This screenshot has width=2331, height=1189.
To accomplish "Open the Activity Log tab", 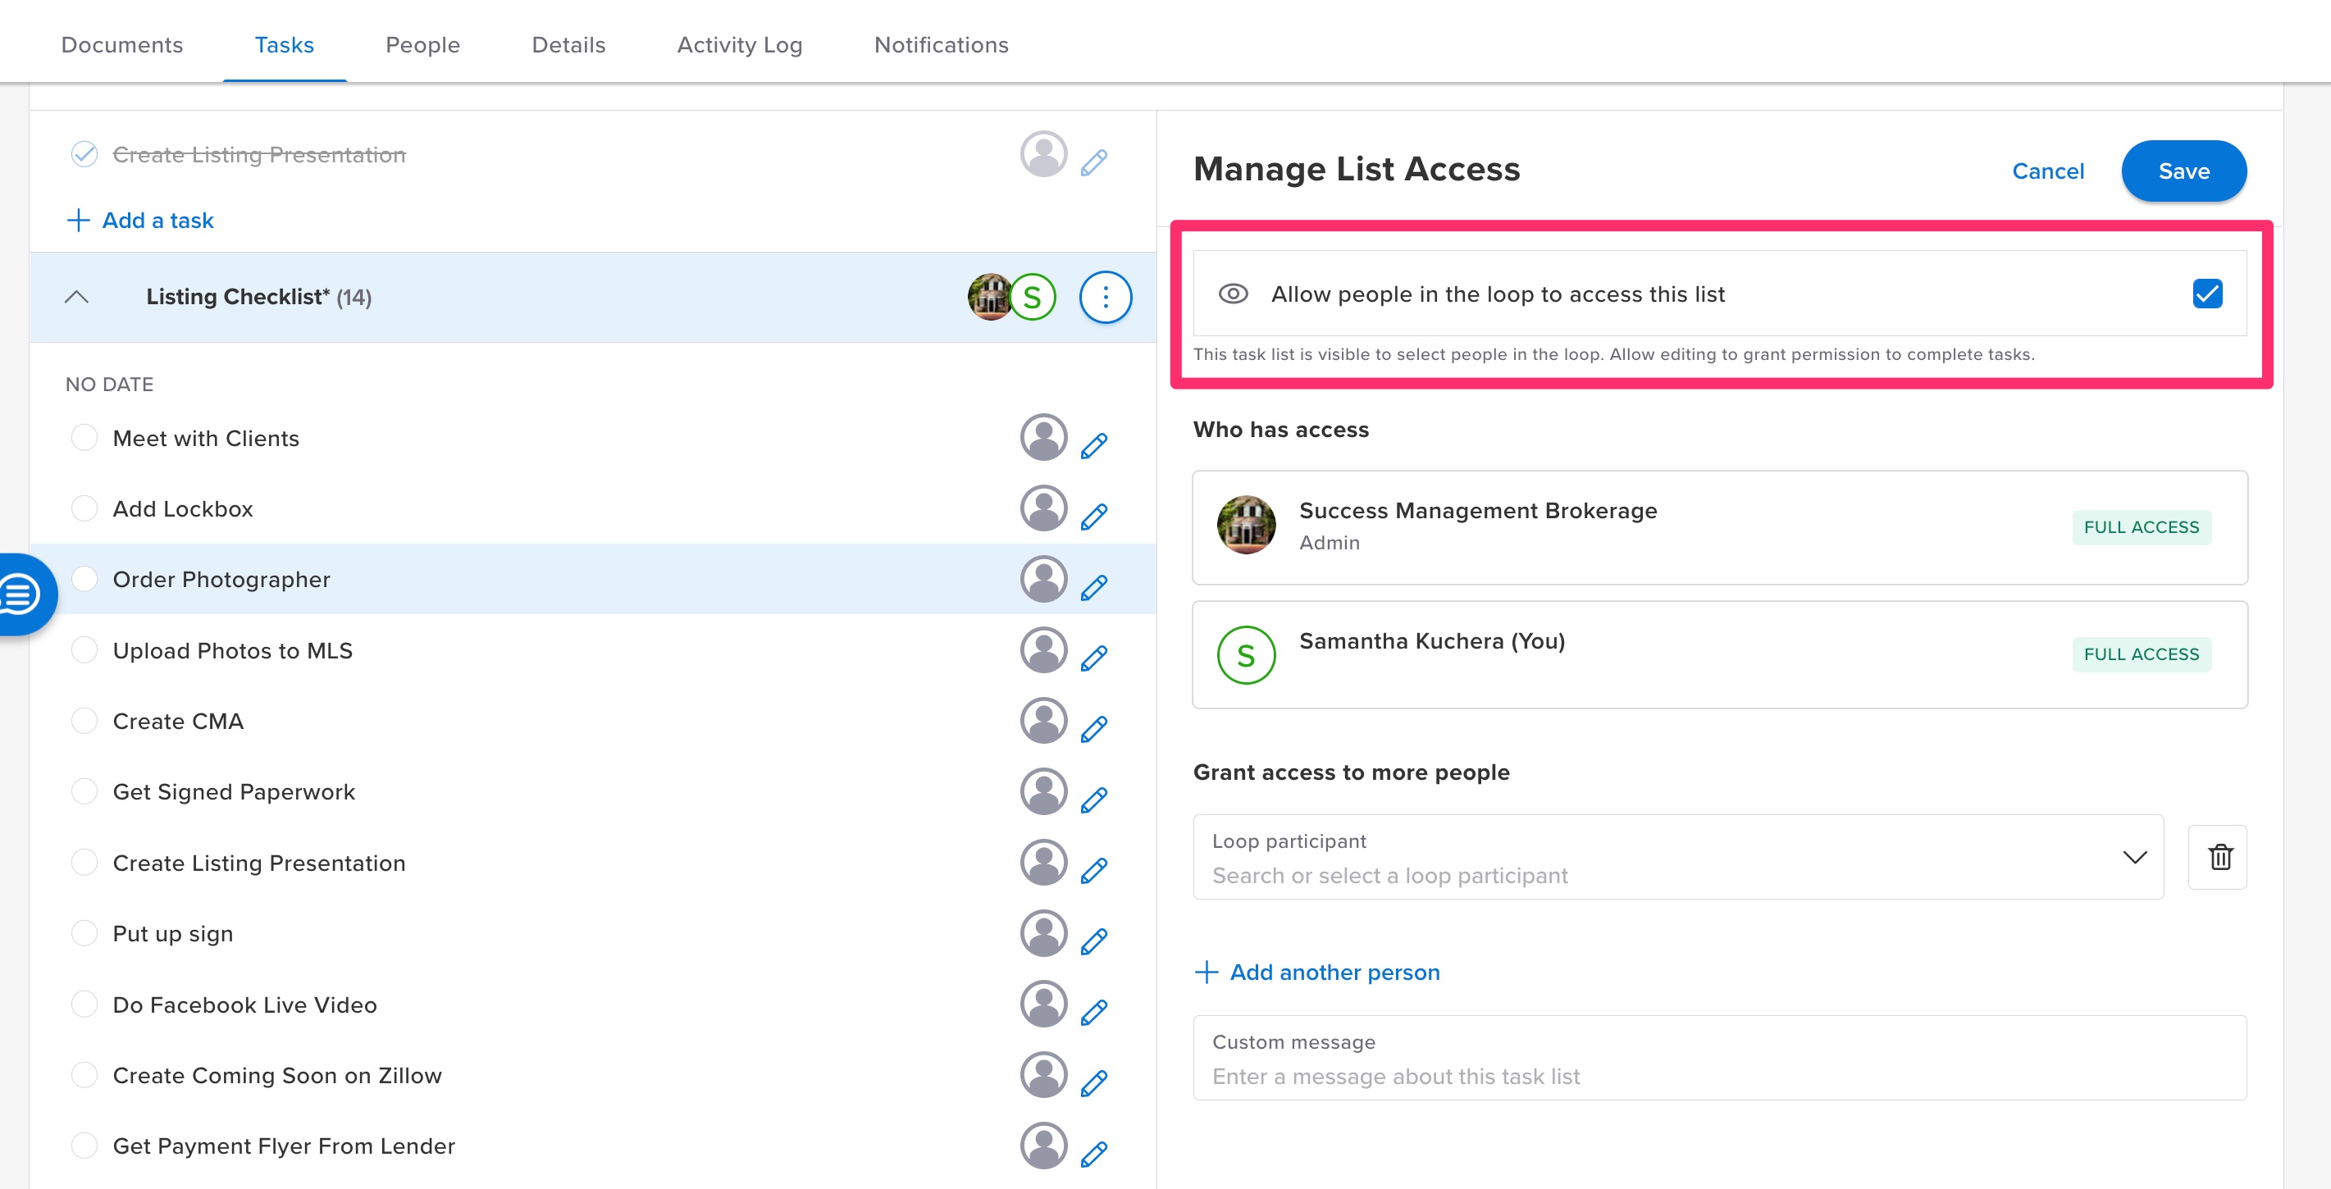I will click(x=738, y=44).
